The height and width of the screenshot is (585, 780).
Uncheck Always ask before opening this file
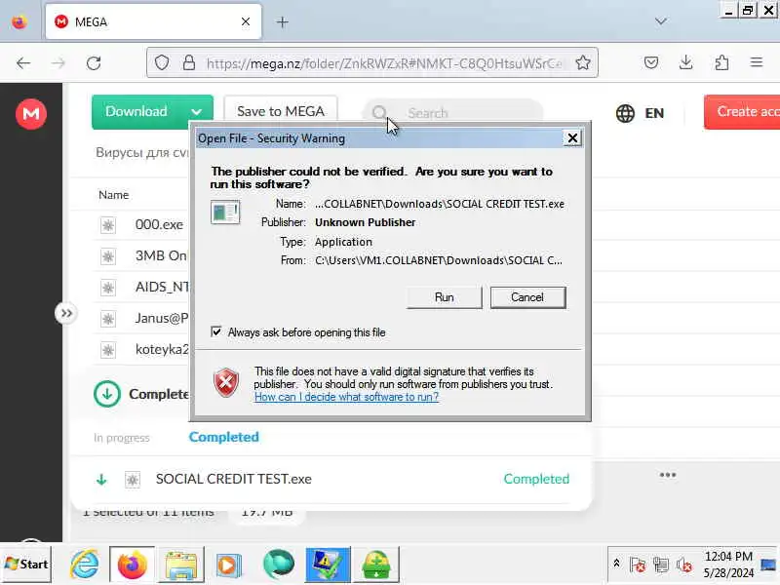[x=216, y=331]
